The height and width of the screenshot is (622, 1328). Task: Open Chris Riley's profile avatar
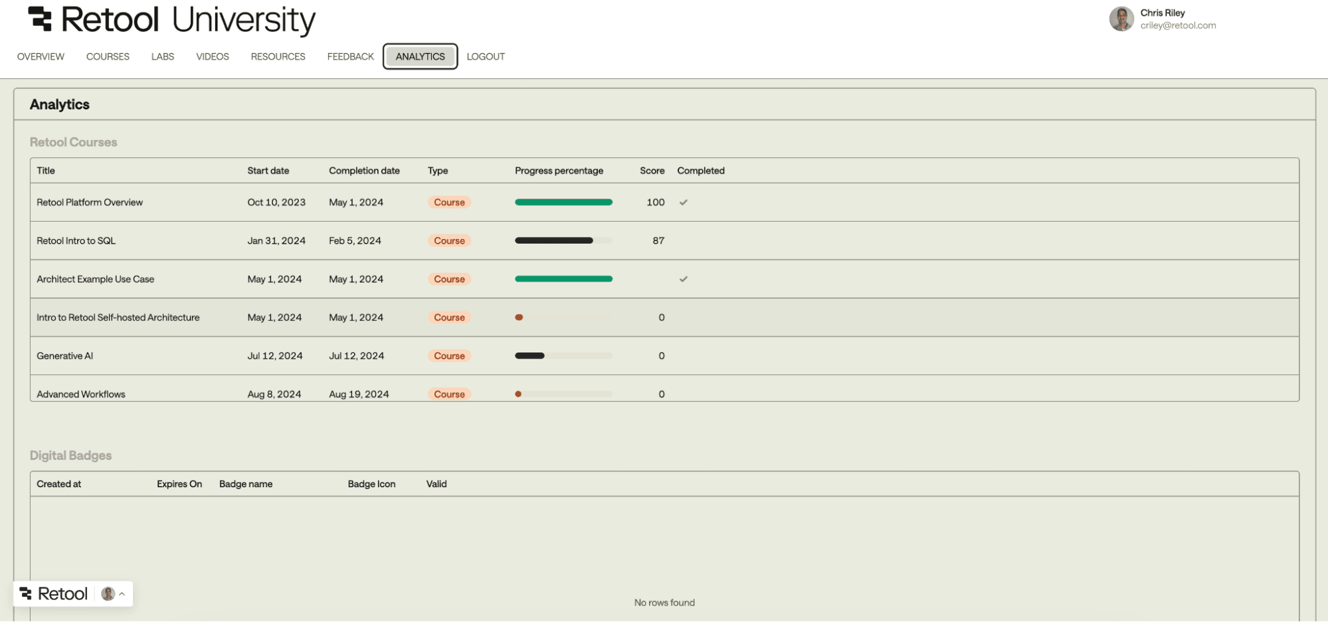pos(1121,19)
